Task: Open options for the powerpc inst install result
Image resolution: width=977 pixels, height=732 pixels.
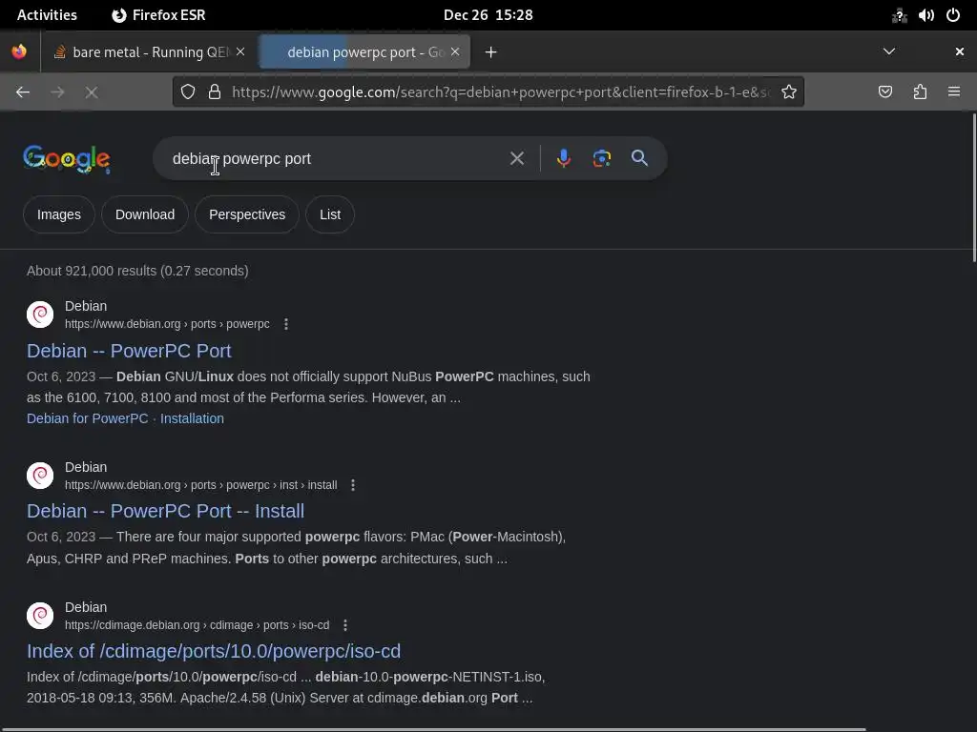Action: click(x=353, y=485)
